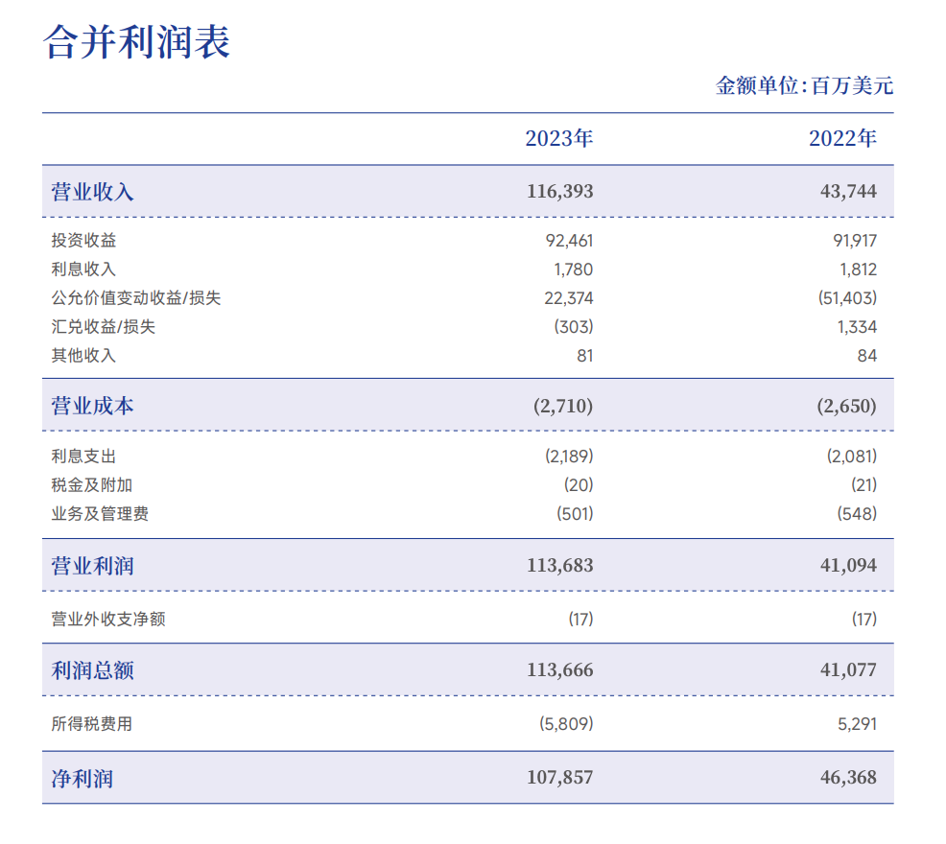
Task: Click the 净利润 value 46,368
Action: 848,778
